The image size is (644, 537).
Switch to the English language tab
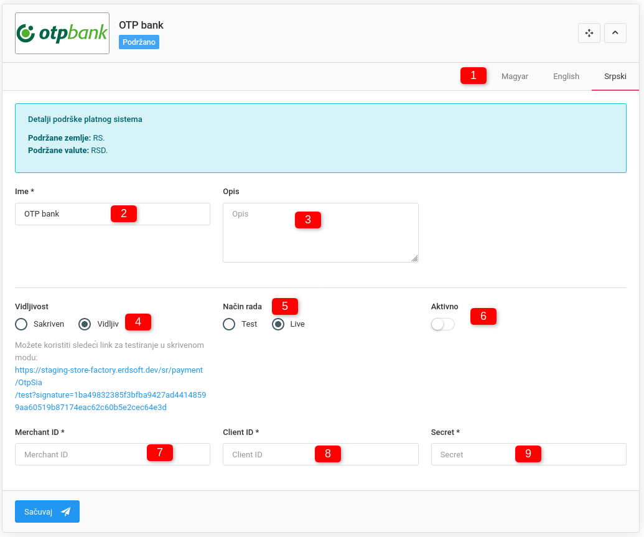pos(566,77)
